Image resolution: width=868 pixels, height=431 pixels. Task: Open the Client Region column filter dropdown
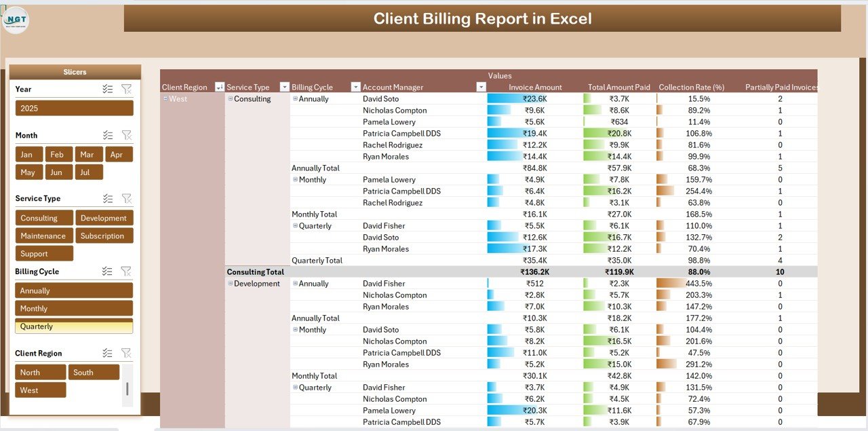pyautogui.click(x=219, y=87)
